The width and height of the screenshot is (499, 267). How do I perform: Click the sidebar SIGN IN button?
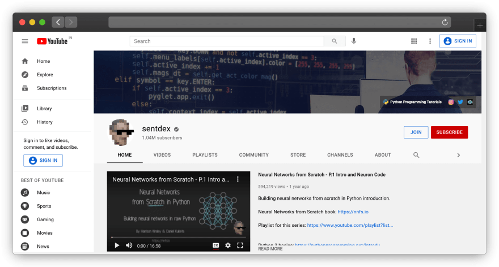pos(43,160)
